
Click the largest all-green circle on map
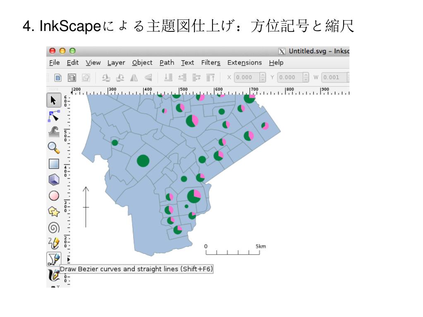(x=143, y=161)
